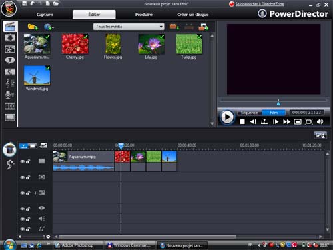Screen dimensions: 333x250
Task: Save the project with the floppy disk icon
Action: tap(25, 3)
